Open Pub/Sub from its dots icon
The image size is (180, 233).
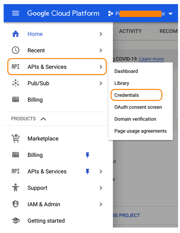(x=16, y=83)
